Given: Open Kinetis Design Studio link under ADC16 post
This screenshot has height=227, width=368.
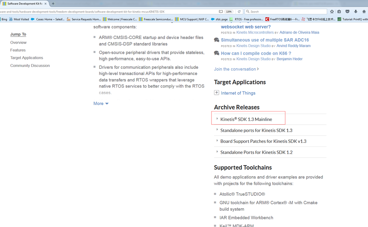Looking at the screenshot, I should click(x=253, y=46).
